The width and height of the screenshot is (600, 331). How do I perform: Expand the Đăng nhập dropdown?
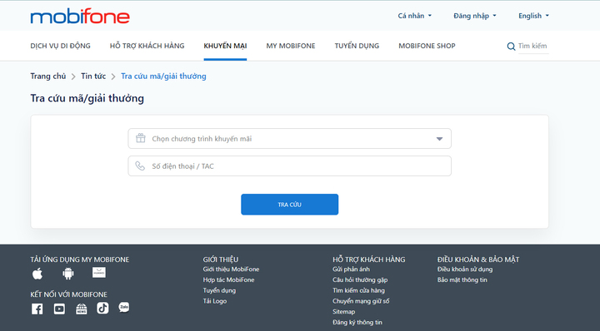point(475,16)
